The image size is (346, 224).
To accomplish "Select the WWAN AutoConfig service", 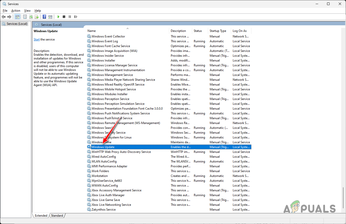I will 169,186.
